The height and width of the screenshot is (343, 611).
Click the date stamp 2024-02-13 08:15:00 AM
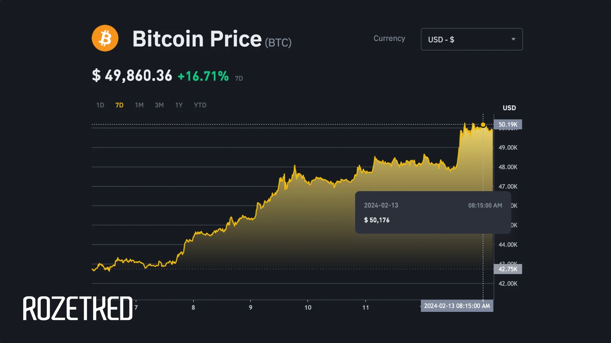point(457,306)
